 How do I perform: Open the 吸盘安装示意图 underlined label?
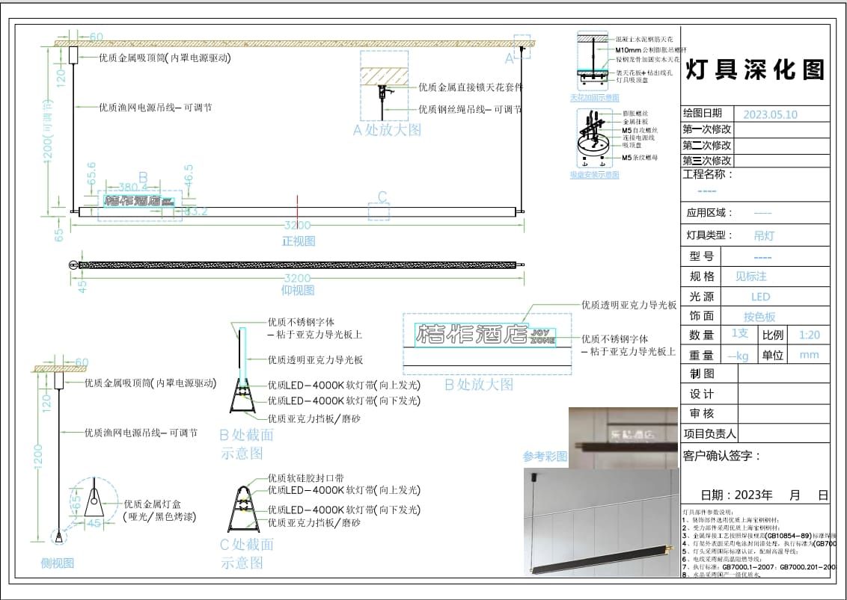click(594, 175)
